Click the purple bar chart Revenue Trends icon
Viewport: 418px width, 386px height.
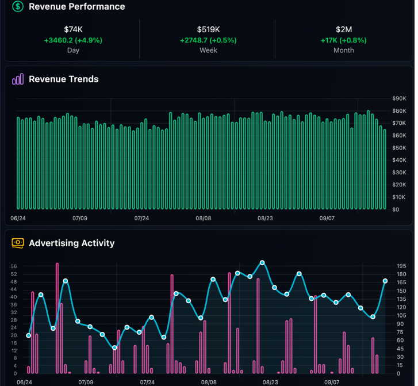click(x=18, y=79)
